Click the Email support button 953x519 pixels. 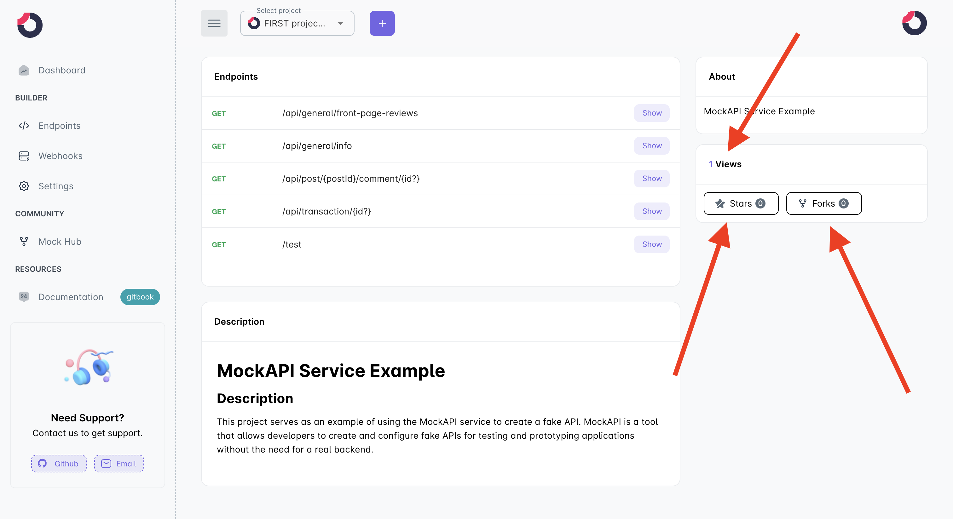(119, 464)
